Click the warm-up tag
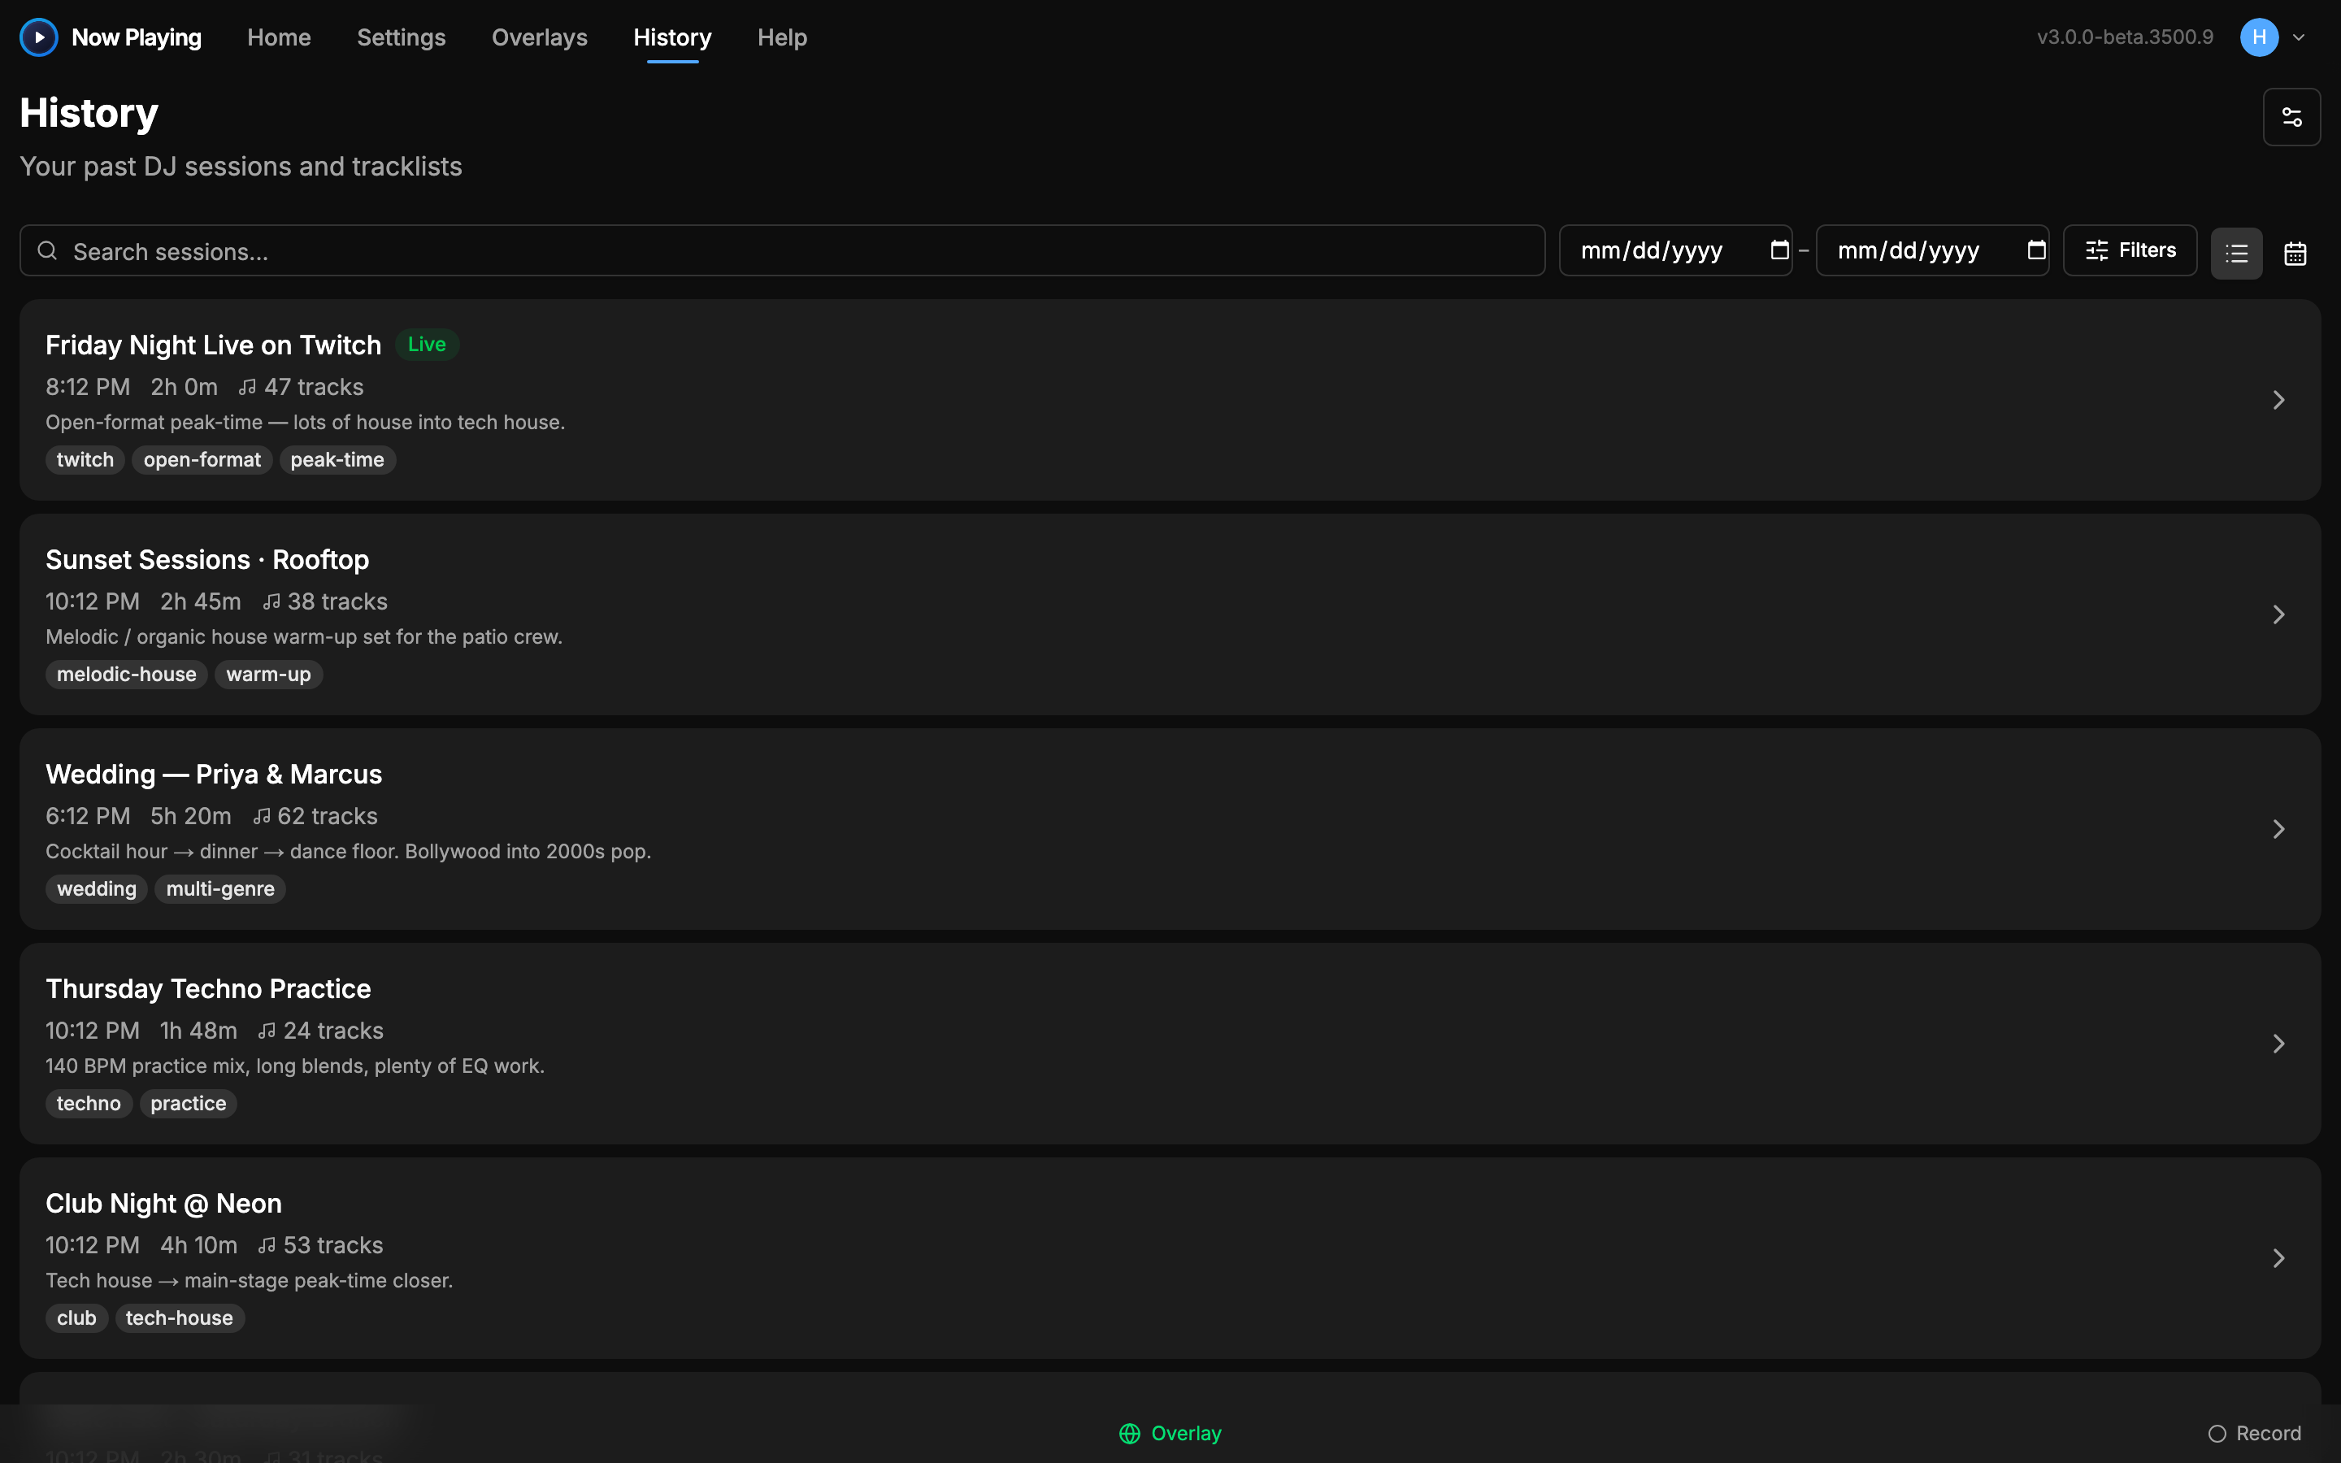Image resolution: width=2341 pixels, height=1463 pixels. tap(269, 675)
